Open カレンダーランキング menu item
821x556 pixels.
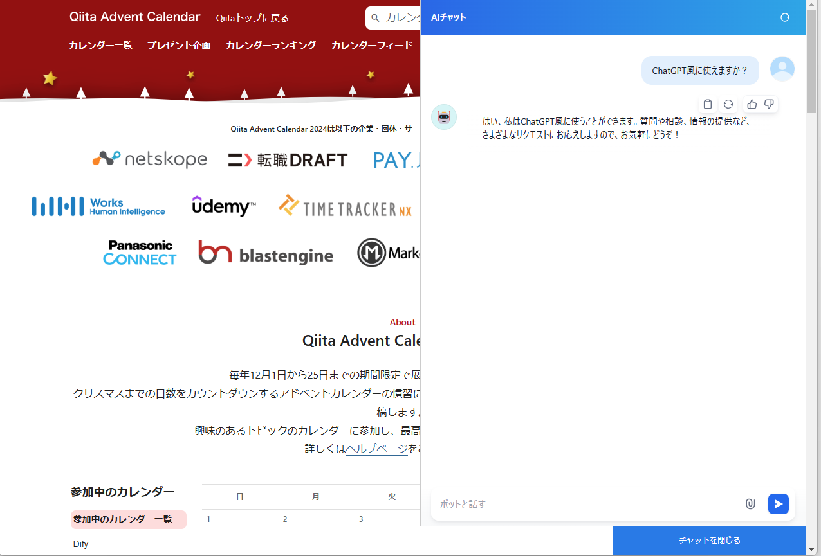pos(271,45)
